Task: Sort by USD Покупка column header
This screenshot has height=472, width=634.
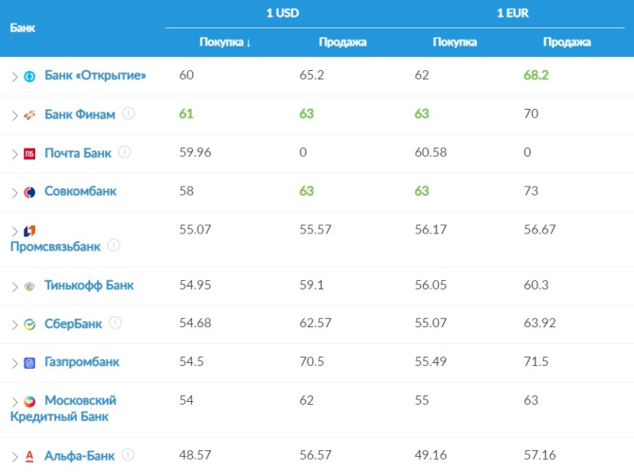Action: (x=224, y=43)
